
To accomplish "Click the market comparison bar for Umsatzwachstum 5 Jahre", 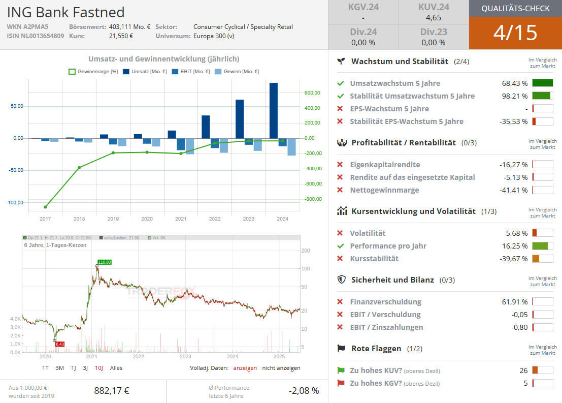I will click(543, 83).
